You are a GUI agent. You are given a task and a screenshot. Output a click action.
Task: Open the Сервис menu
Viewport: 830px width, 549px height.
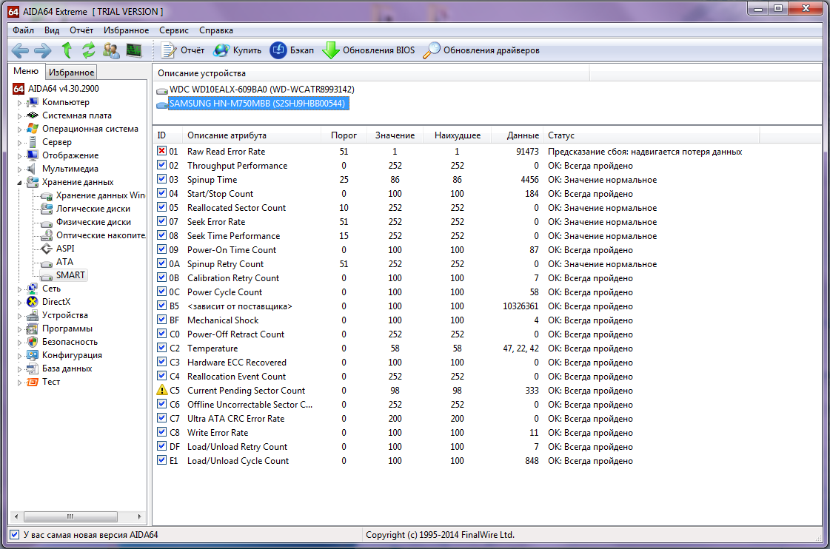(x=173, y=30)
